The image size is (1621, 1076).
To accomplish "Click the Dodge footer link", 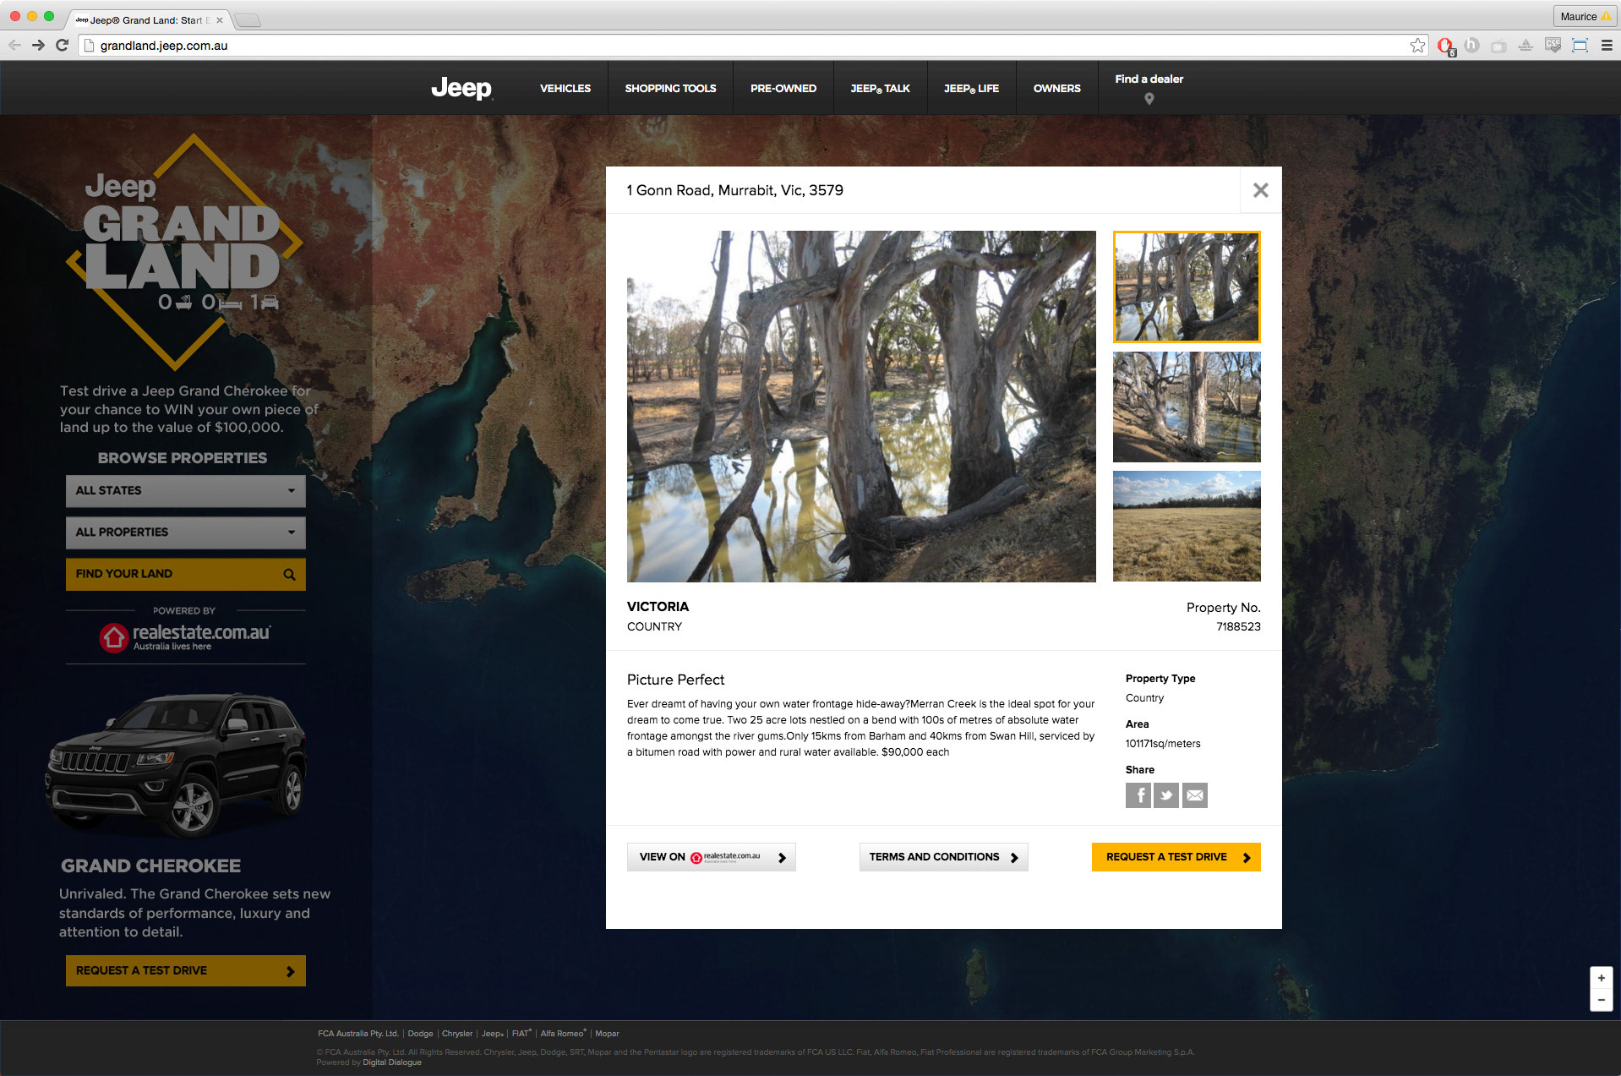I will pyautogui.click(x=420, y=1034).
